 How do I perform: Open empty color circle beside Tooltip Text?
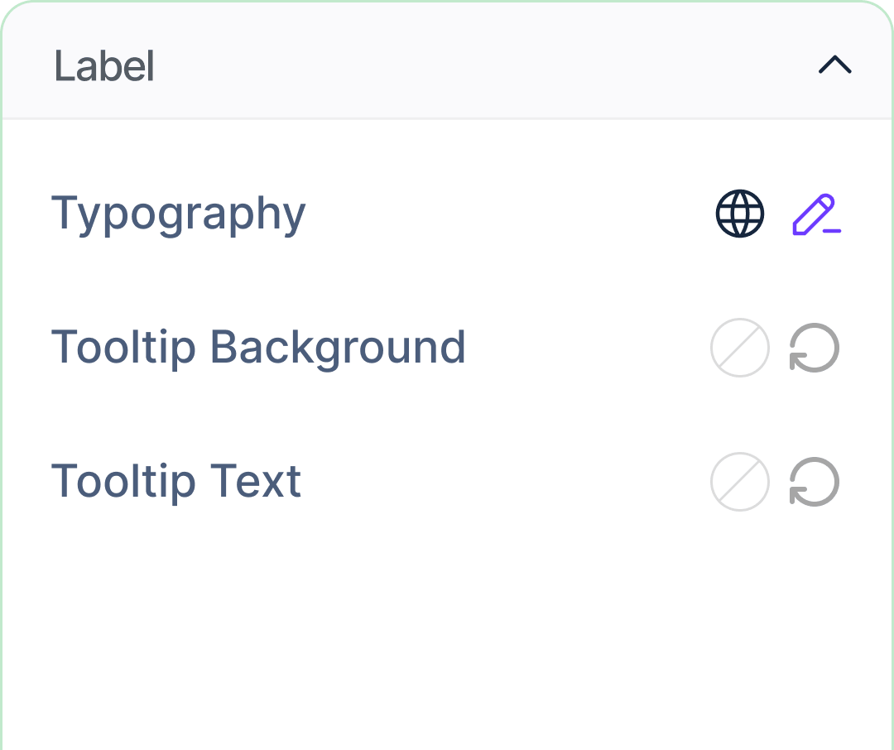coord(739,482)
